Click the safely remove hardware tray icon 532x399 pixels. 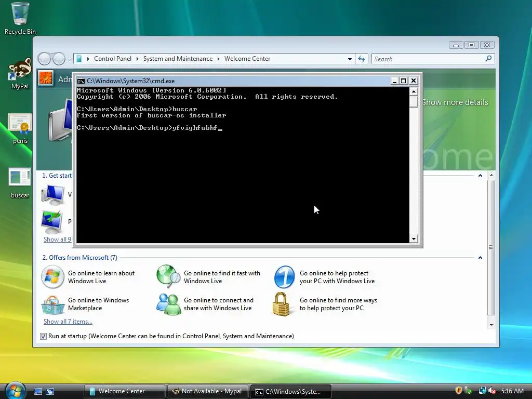[468, 391]
